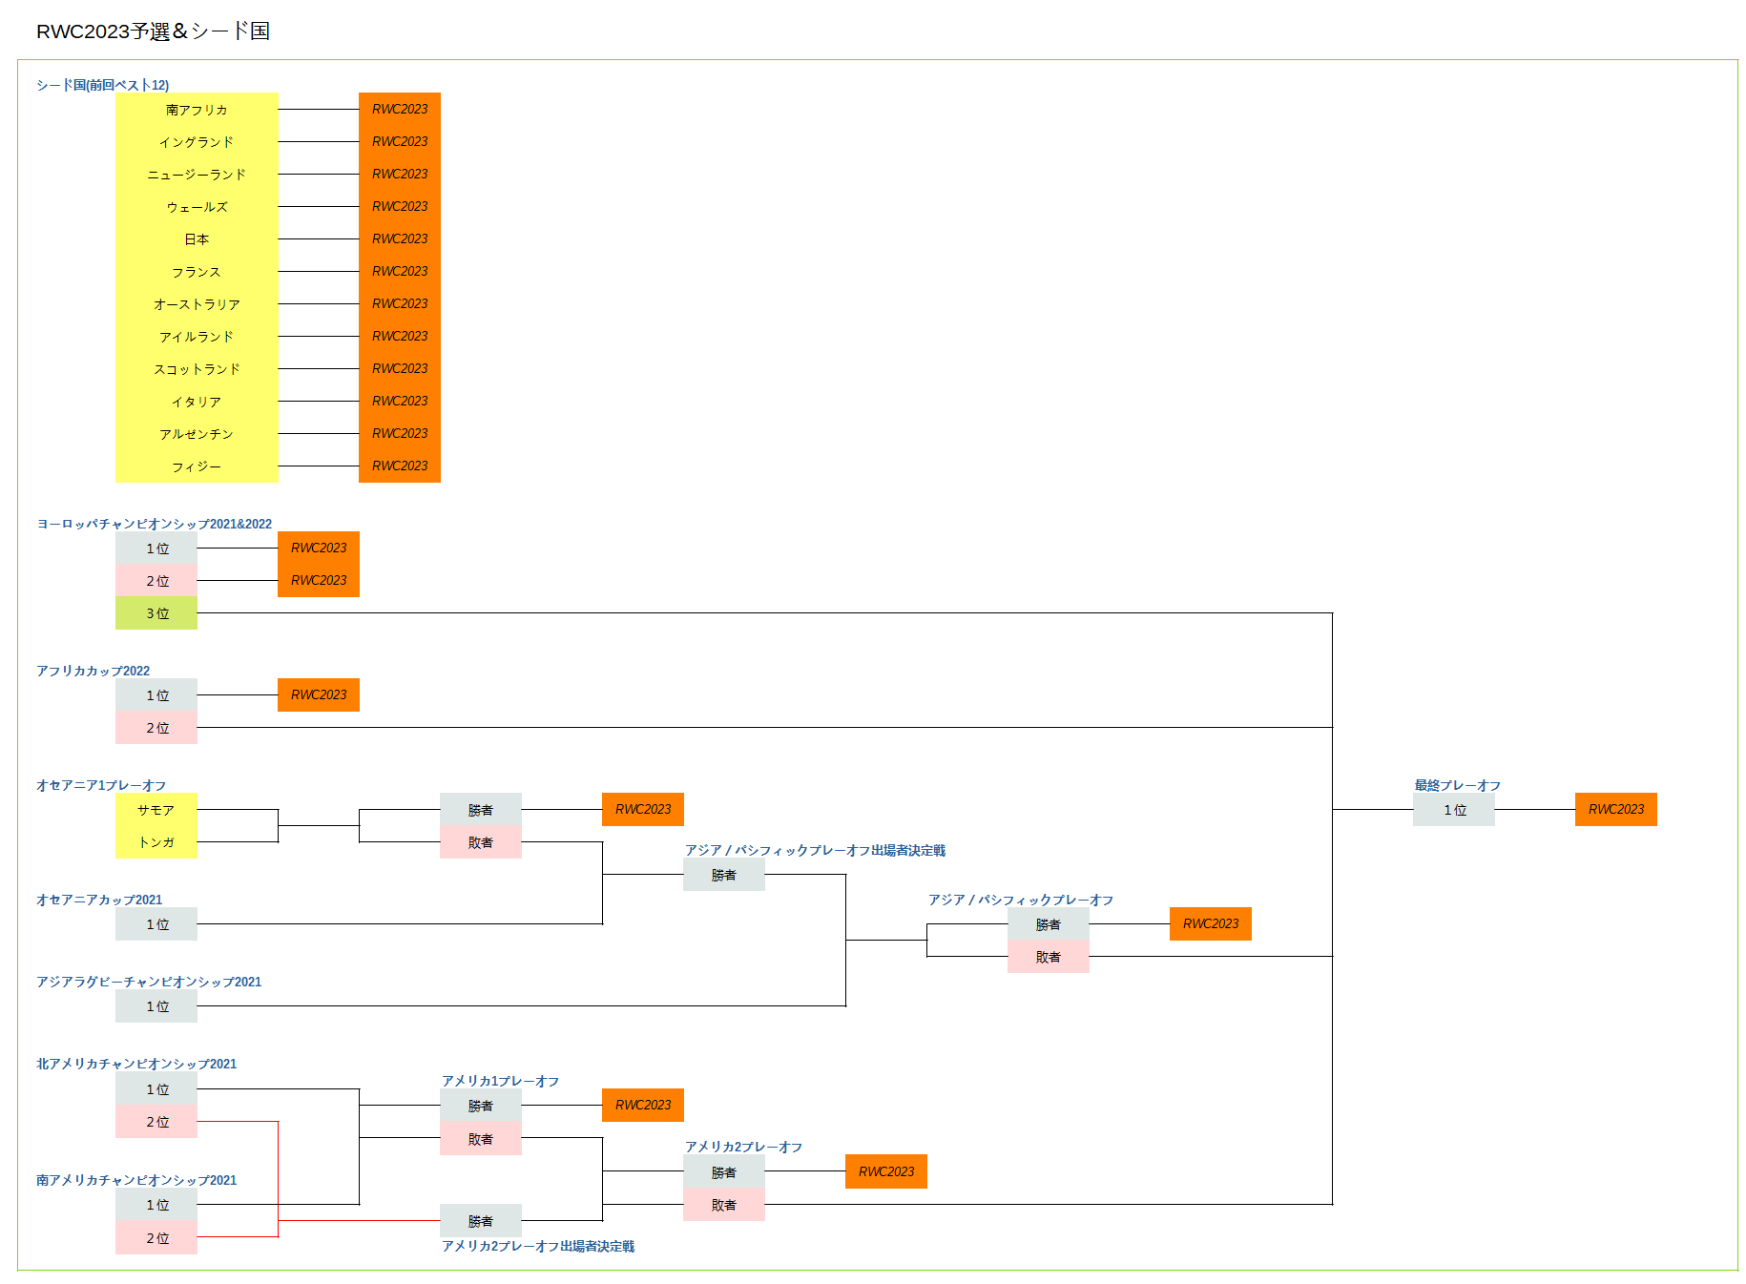Screen dimensions: 1746x1284
Task: Click the 1位 cell under ヨーロッパチャンピオンシップ
Action: coord(156,548)
